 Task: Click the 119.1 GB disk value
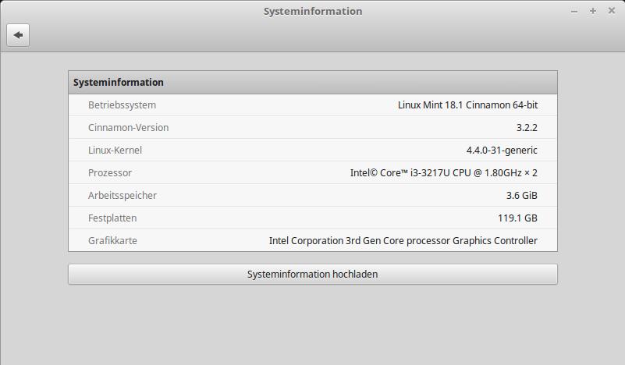[x=517, y=218]
